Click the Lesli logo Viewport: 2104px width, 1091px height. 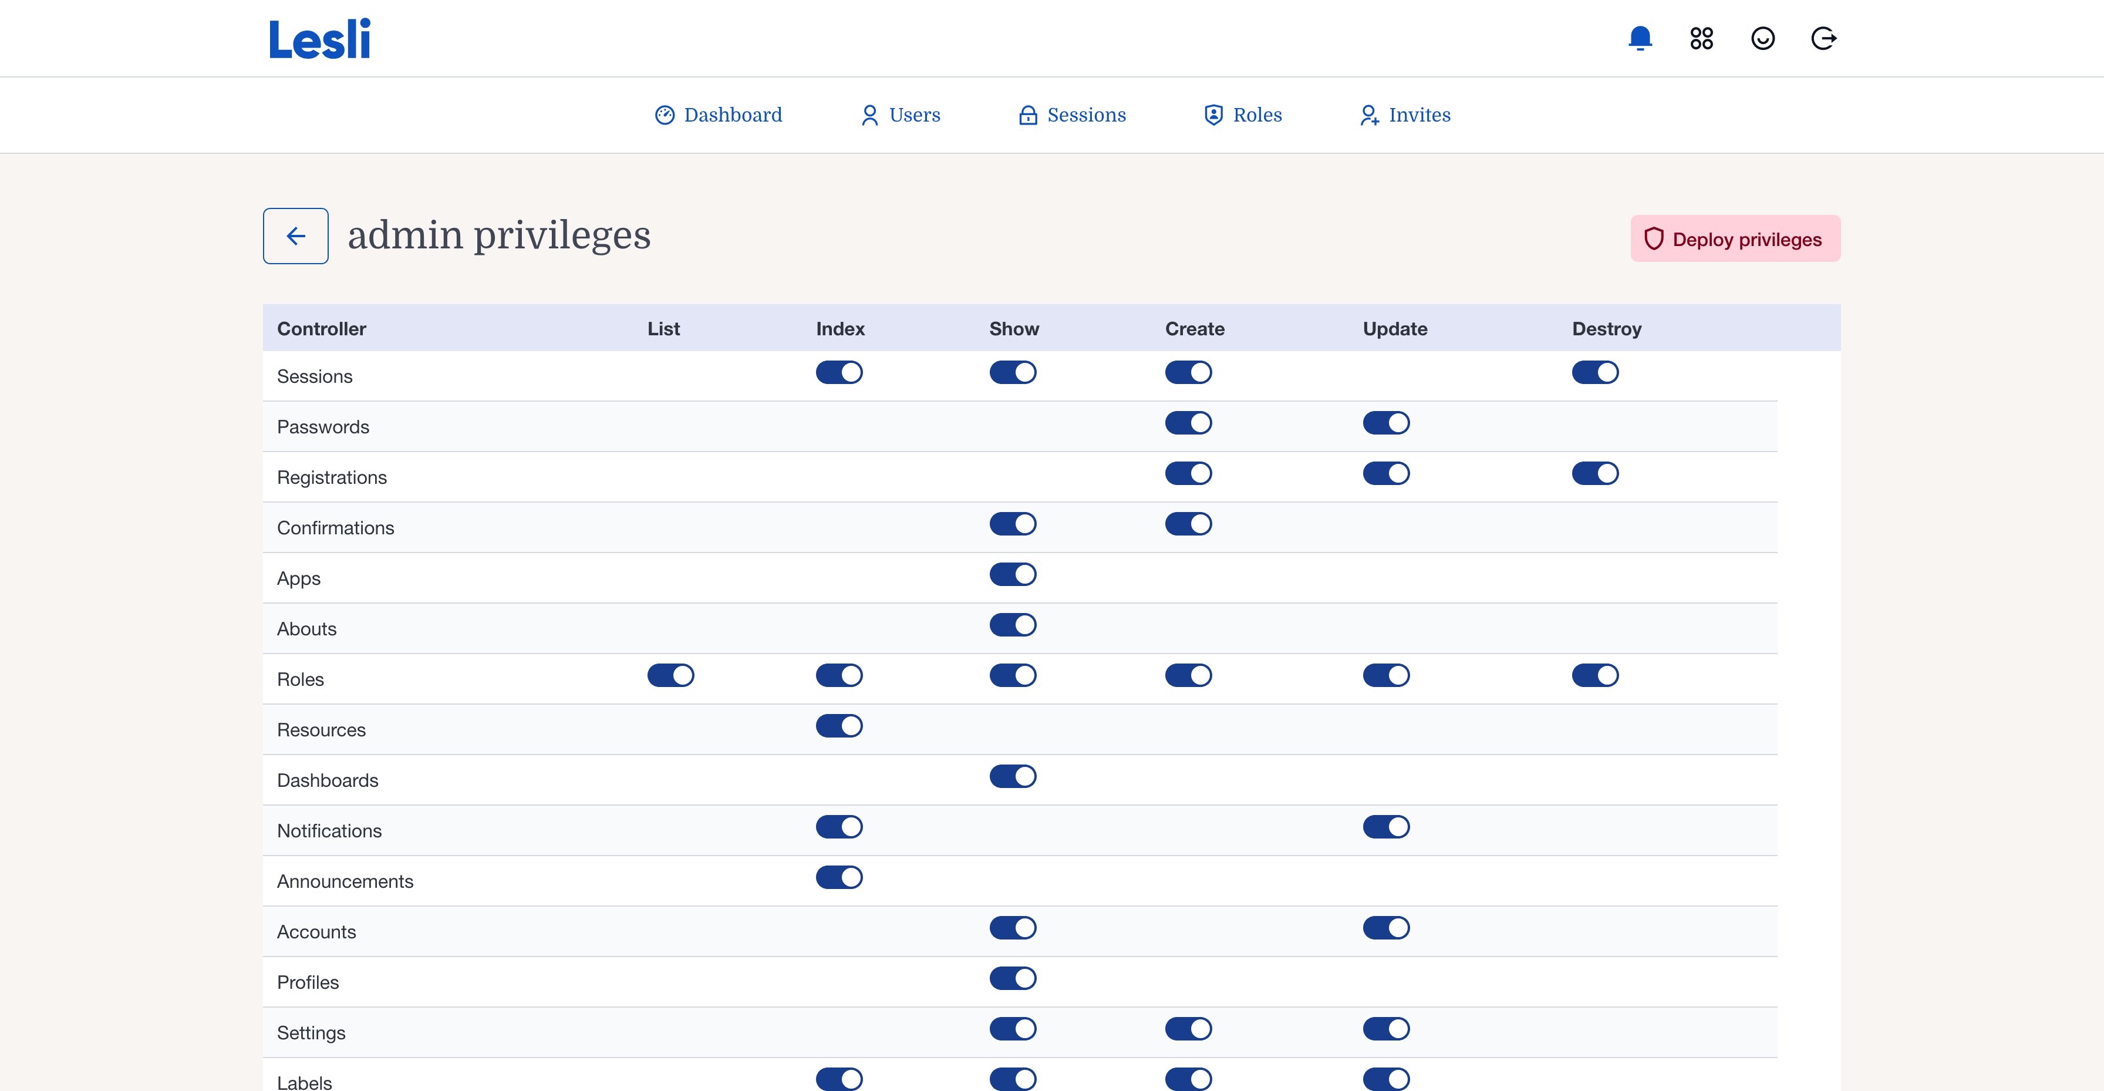pyautogui.click(x=319, y=39)
